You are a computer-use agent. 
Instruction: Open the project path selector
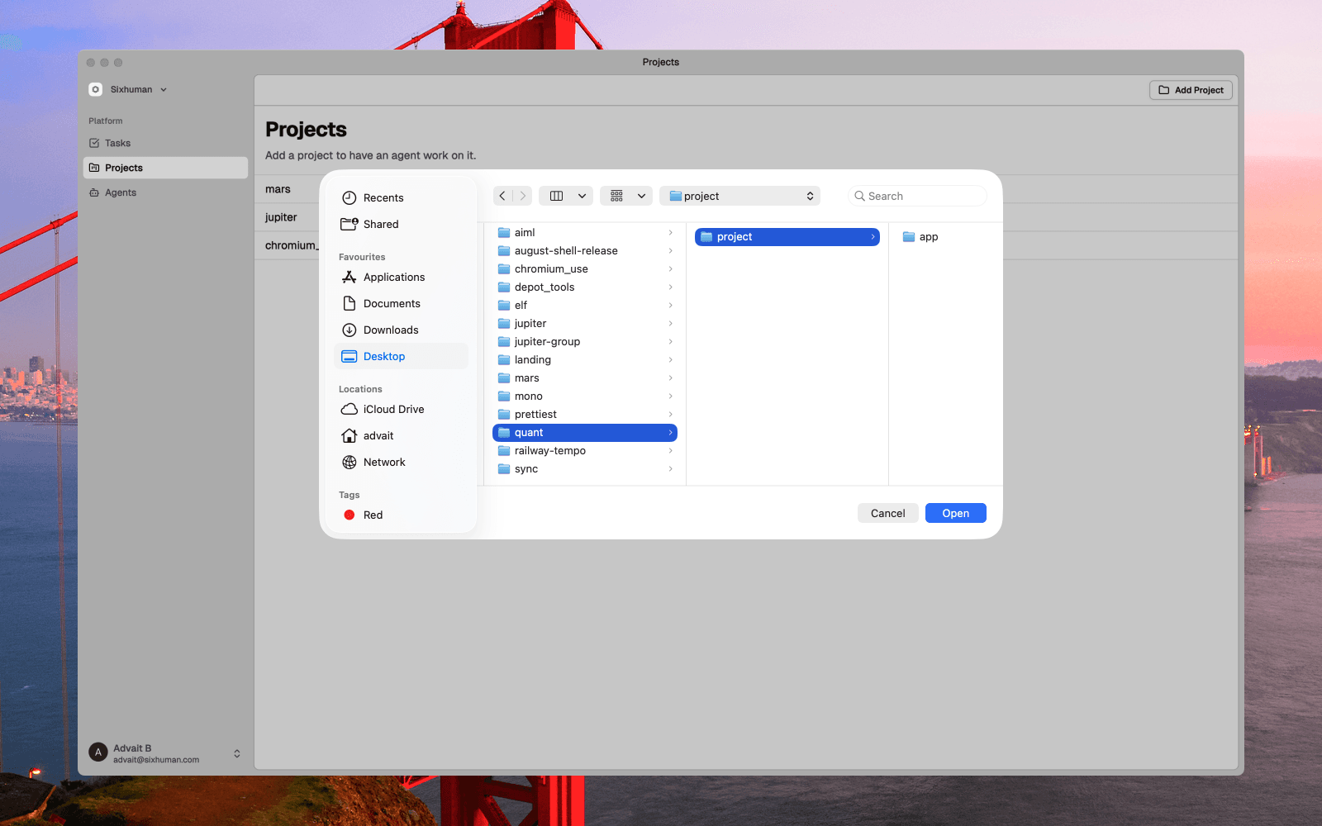point(739,196)
